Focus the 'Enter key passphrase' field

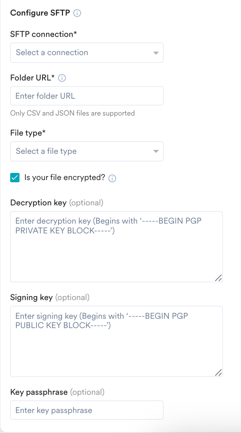[x=87, y=410]
